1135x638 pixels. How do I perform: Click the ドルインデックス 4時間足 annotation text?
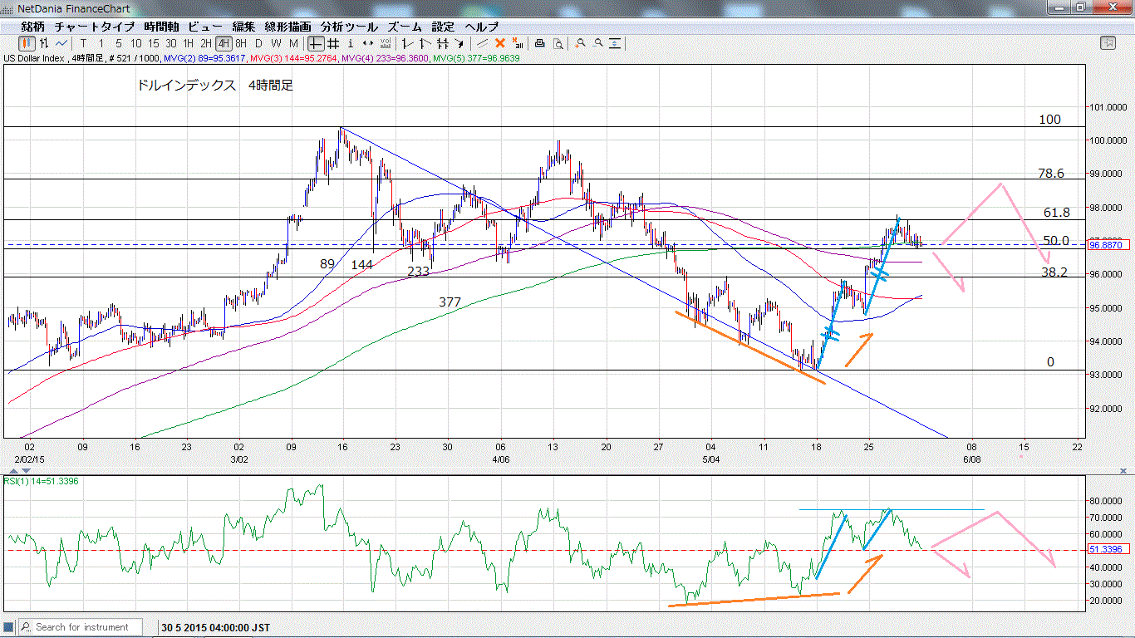(214, 85)
